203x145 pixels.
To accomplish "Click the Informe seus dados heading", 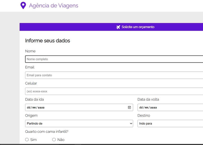I will click(48, 41).
